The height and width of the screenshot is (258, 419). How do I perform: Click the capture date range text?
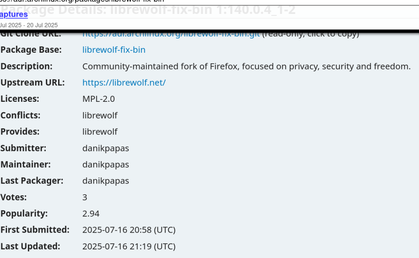pos(29,25)
